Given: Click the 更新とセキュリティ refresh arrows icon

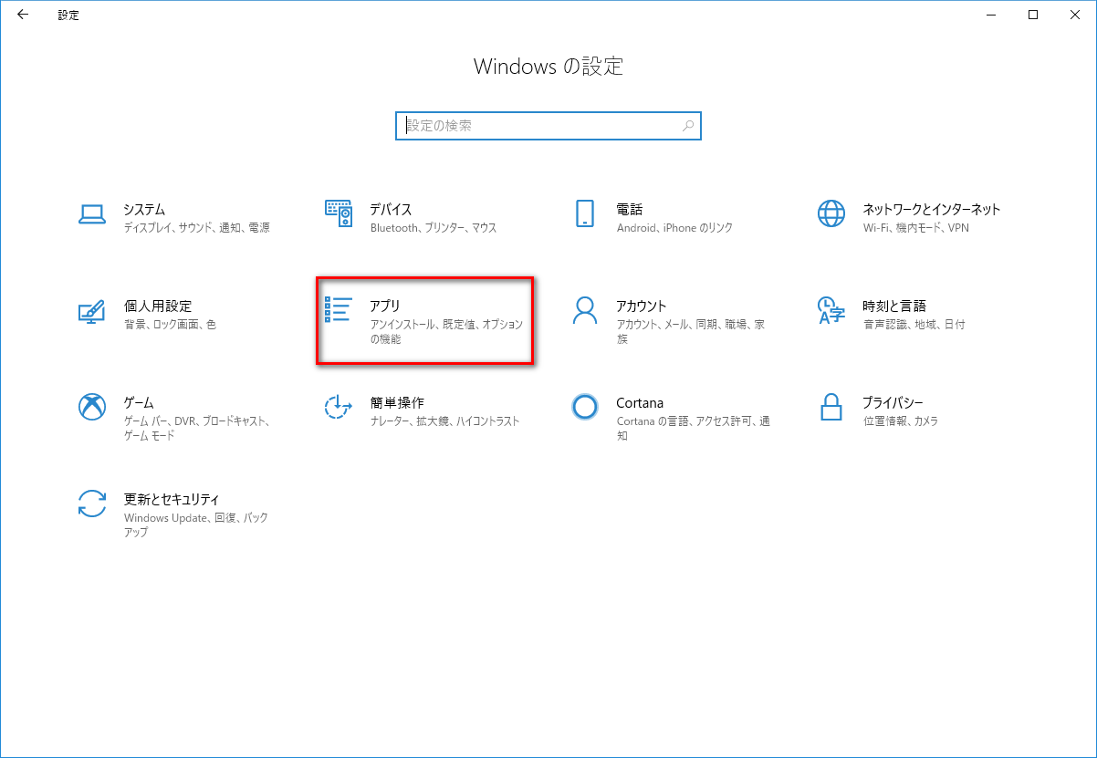Looking at the screenshot, I should (x=92, y=504).
